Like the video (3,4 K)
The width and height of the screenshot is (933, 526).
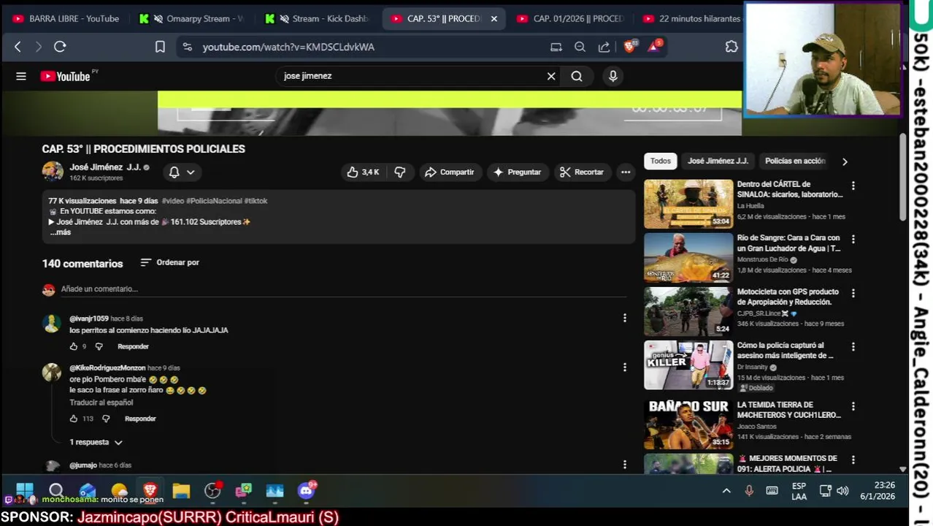(x=364, y=172)
